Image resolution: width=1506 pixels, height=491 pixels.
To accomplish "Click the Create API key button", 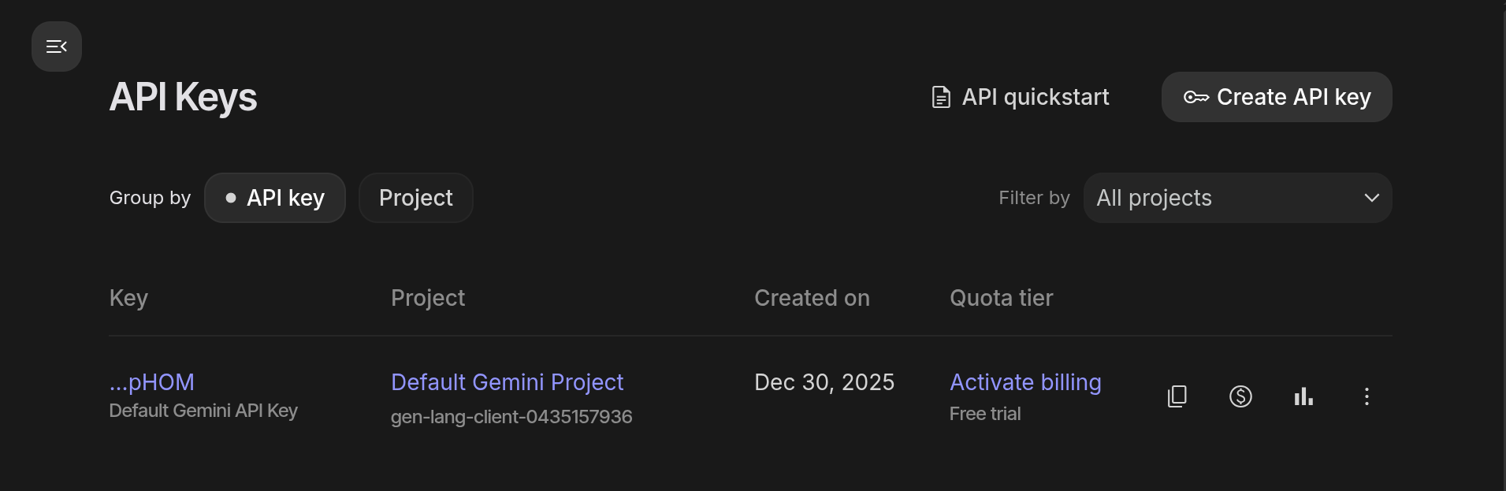I will click(x=1276, y=97).
